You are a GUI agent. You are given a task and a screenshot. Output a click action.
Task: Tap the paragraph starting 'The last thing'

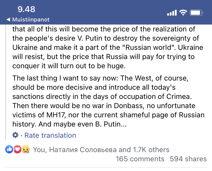(x=109, y=101)
